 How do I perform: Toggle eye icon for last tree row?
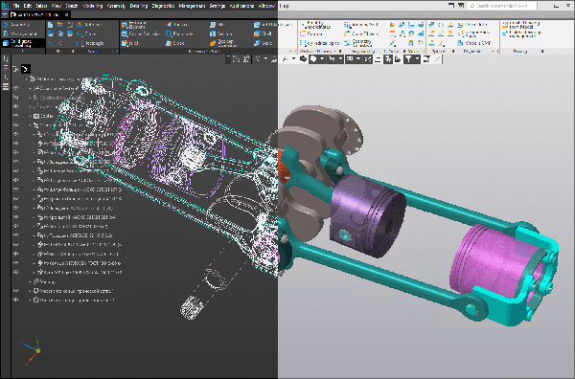click(15, 300)
